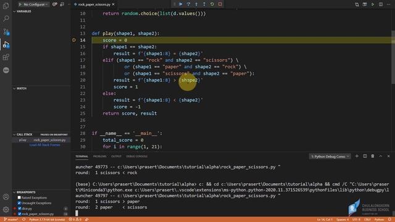Click Load All Stack Frames link

tap(45, 145)
